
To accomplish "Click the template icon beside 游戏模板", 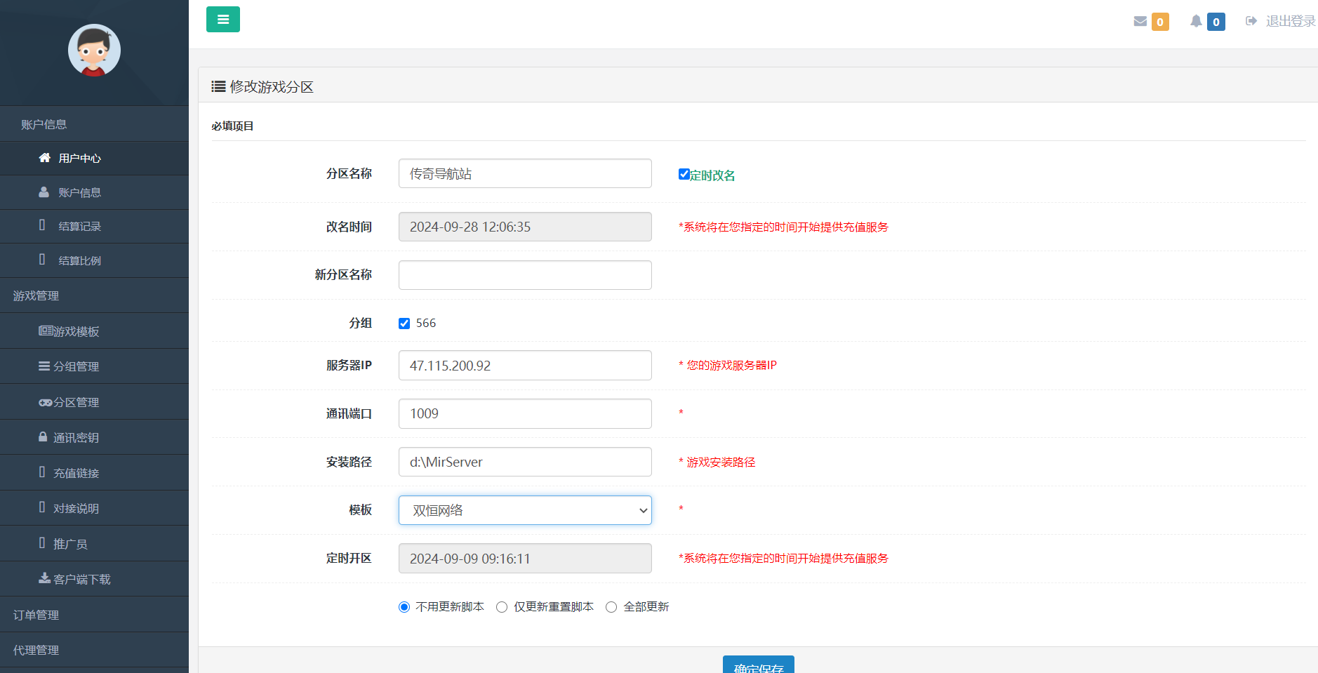I will (46, 331).
